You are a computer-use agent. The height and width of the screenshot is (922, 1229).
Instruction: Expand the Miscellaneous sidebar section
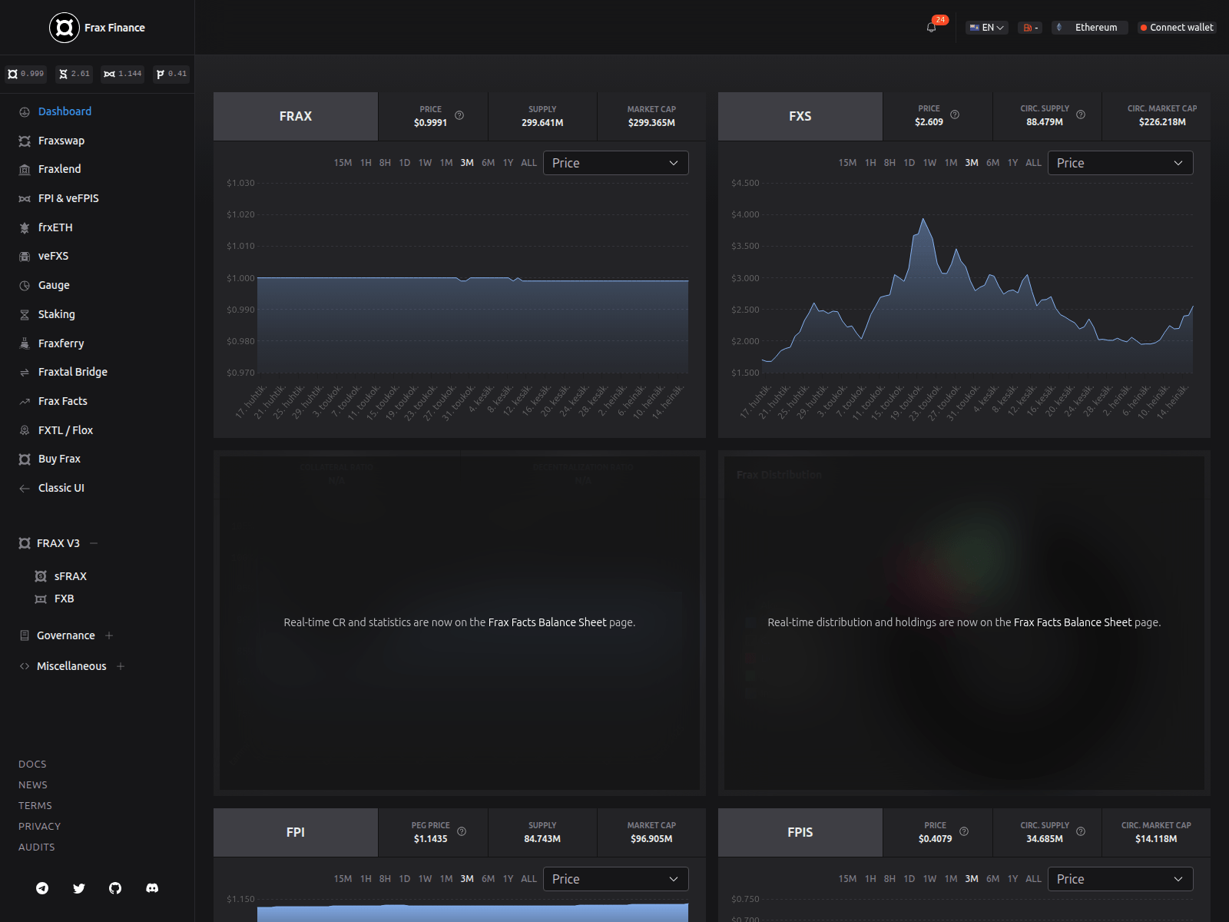121,666
